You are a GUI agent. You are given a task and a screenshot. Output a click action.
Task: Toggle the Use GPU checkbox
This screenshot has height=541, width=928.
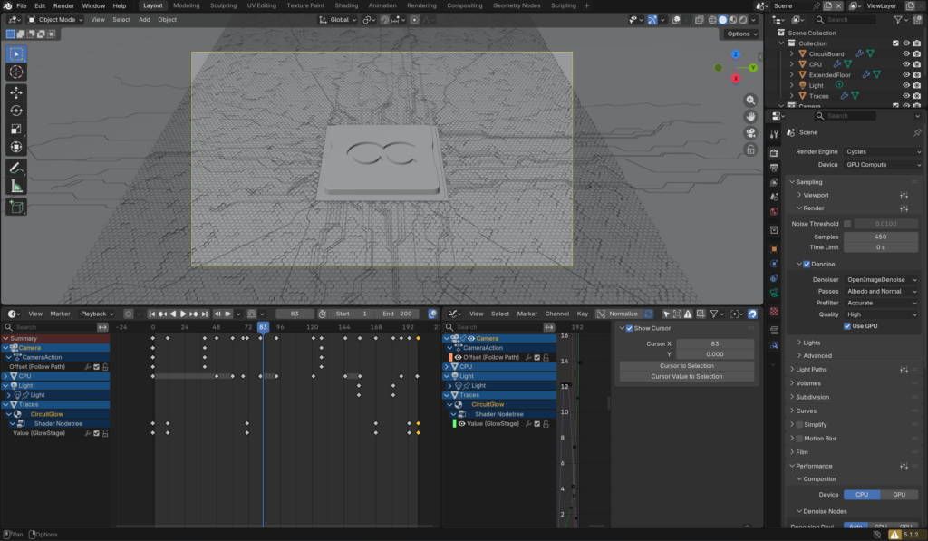point(847,326)
